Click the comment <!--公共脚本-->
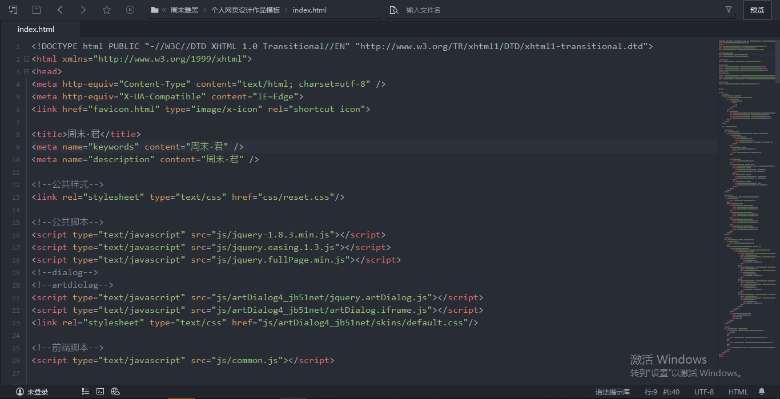The image size is (780, 399). (x=67, y=222)
